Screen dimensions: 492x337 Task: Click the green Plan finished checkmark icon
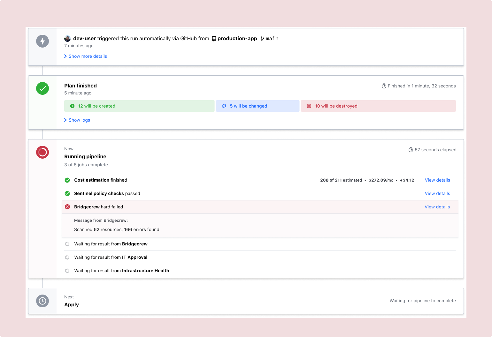42,88
